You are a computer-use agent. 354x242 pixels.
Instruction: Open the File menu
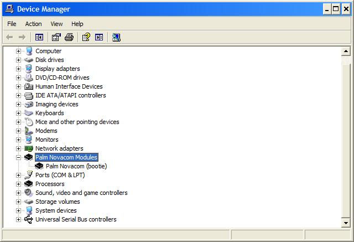[x=12, y=24]
